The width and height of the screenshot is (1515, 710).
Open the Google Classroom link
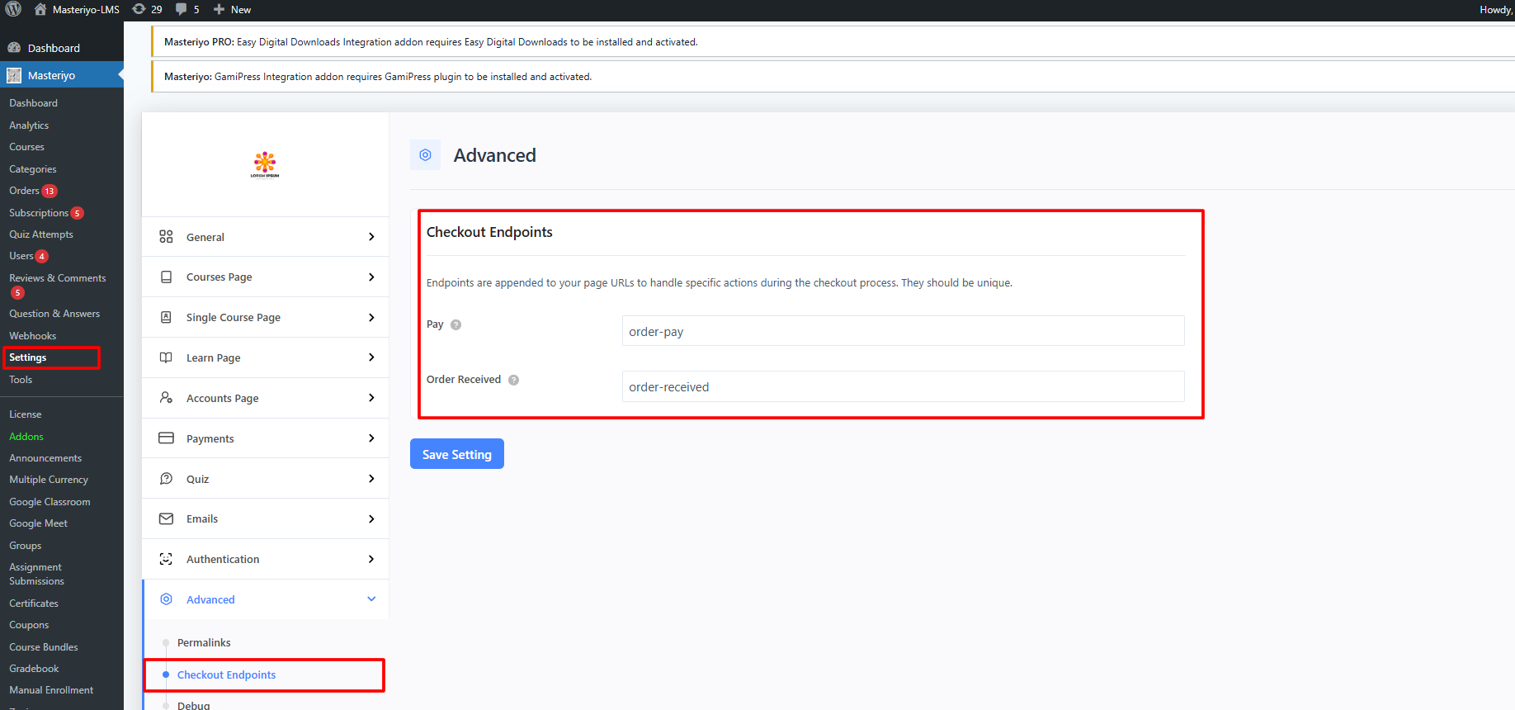tap(50, 502)
